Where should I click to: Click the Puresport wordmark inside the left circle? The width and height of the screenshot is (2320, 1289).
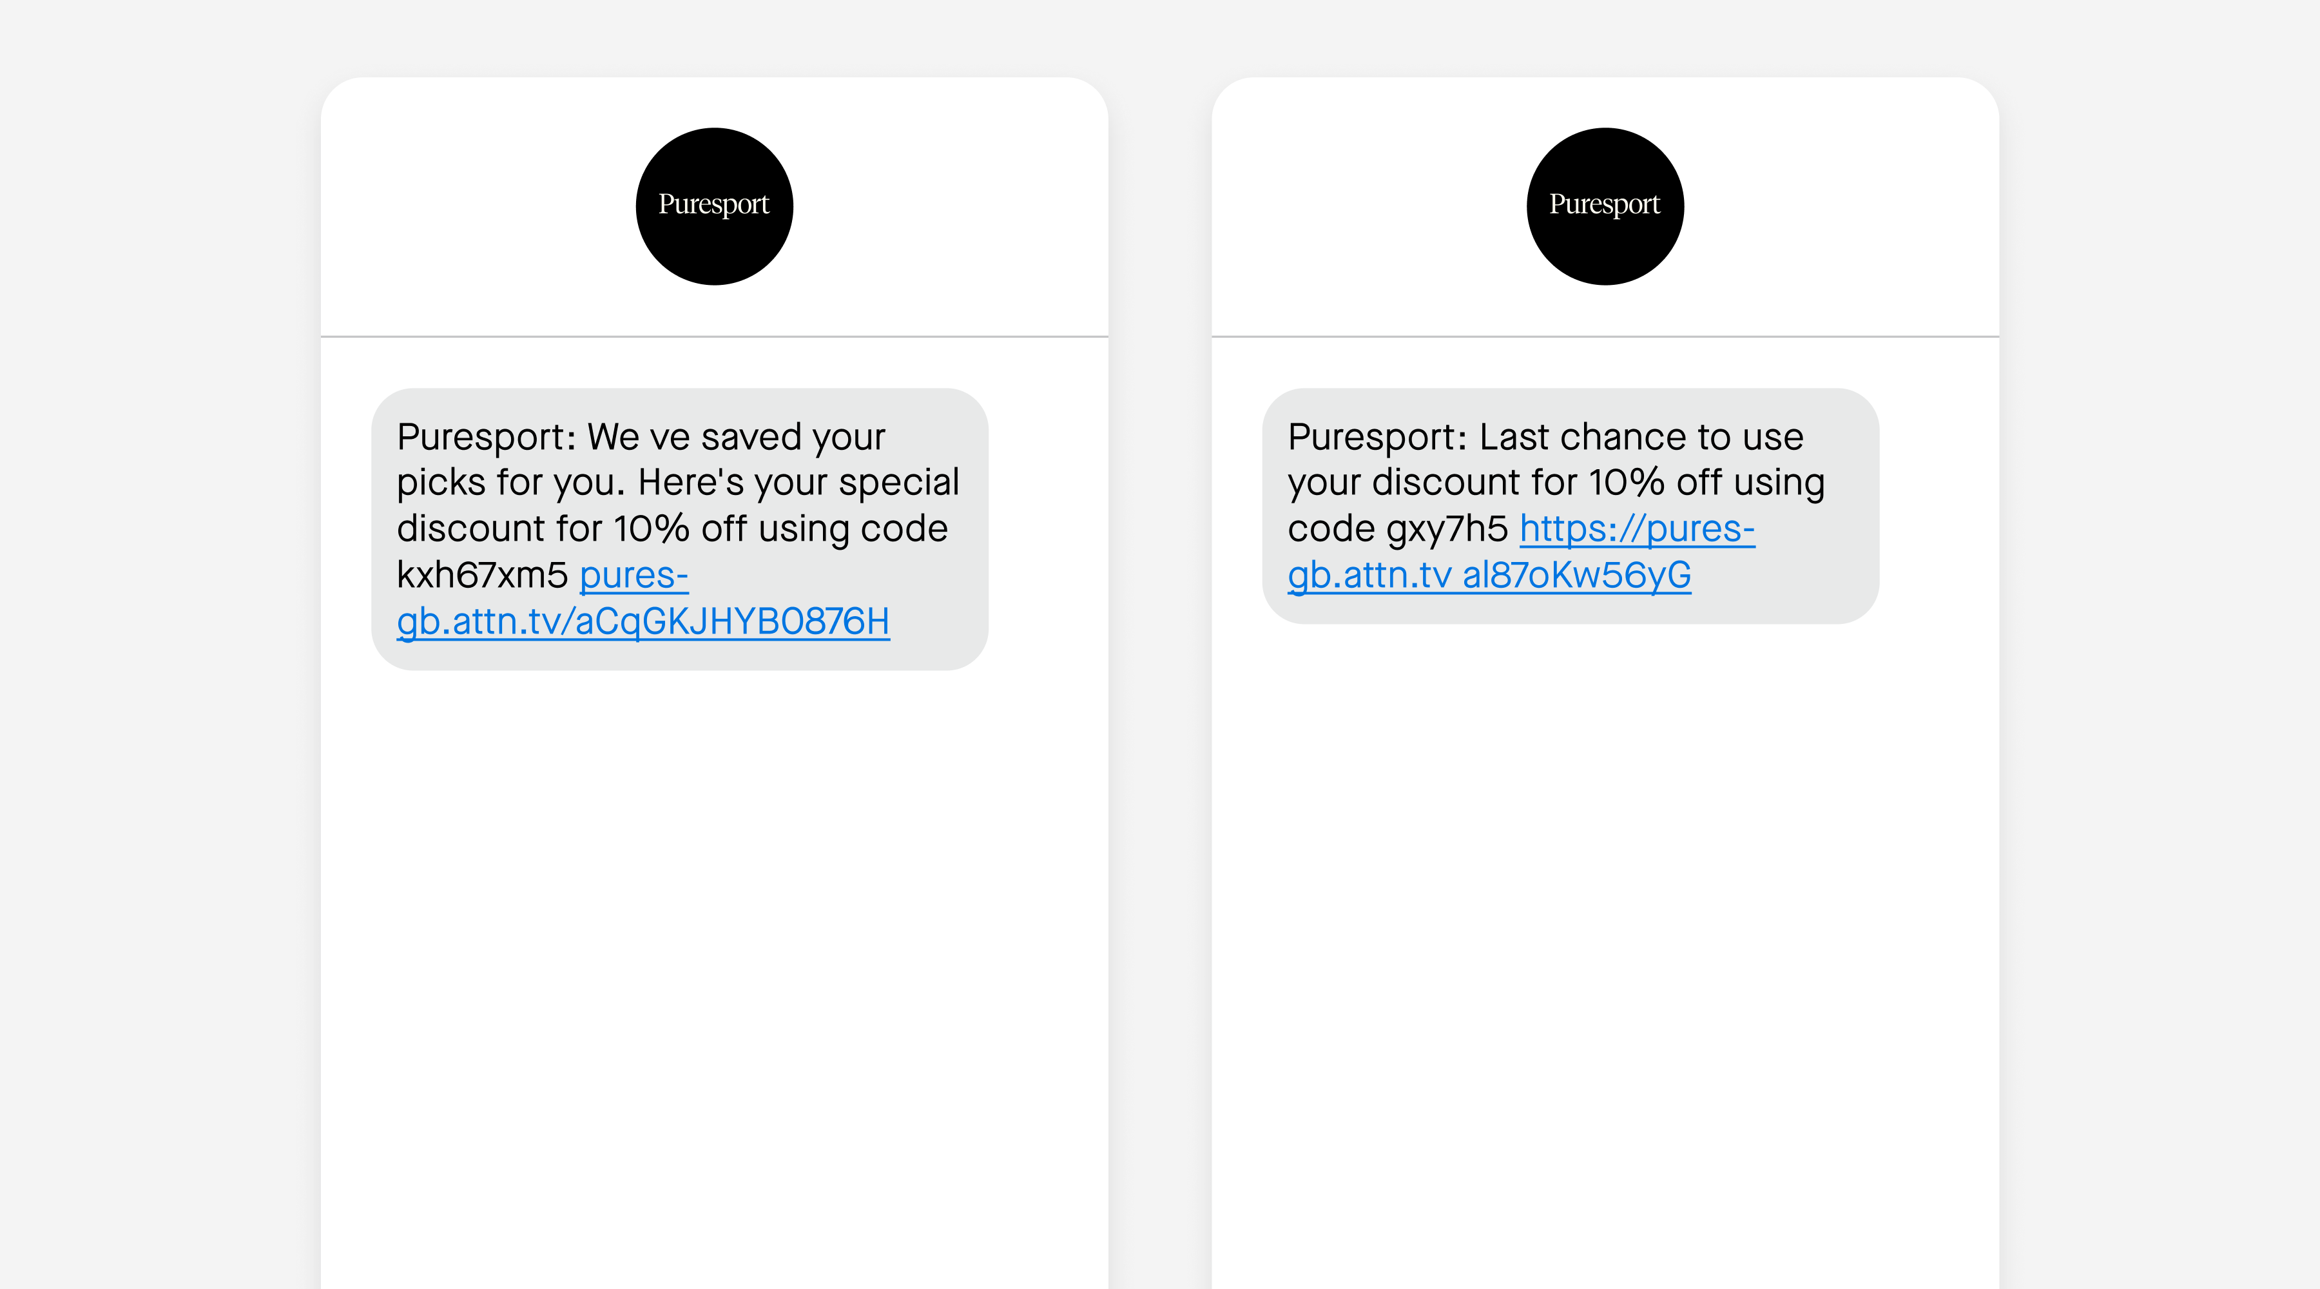pos(714,206)
